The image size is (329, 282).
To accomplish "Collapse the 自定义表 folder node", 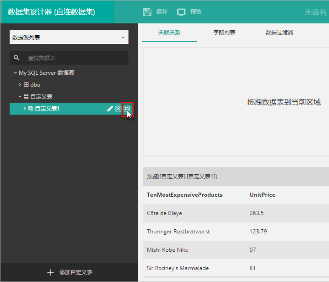I will point(20,97).
